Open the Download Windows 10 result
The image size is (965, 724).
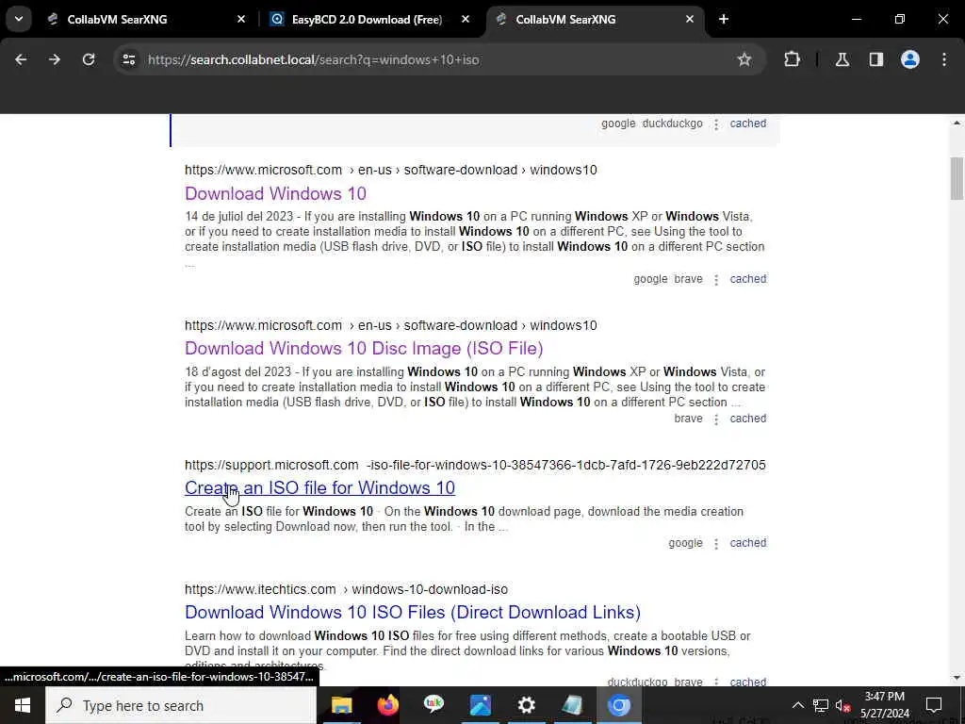(x=276, y=193)
